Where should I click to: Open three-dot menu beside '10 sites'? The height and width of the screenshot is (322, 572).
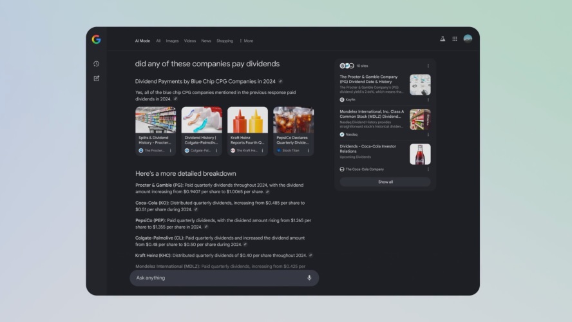(x=428, y=66)
